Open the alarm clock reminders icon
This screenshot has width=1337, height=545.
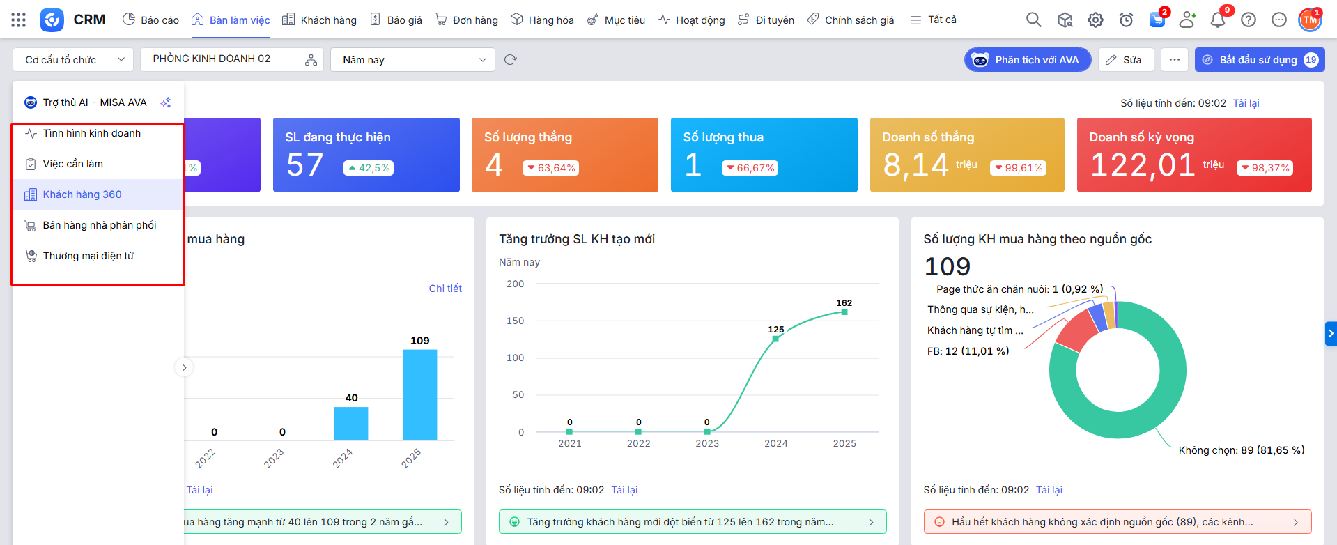pyautogui.click(x=1126, y=20)
